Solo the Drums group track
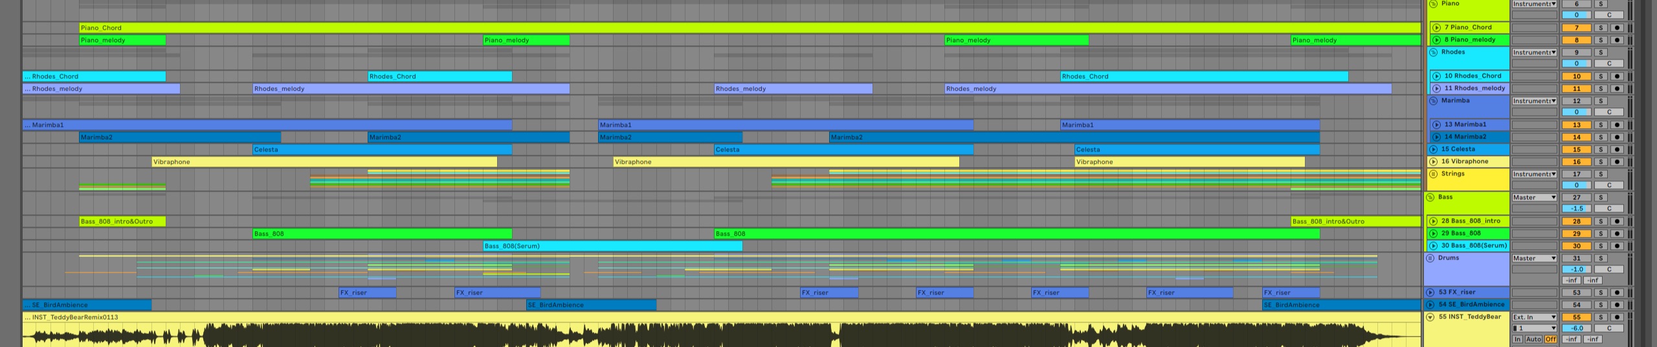 pos(1600,258)
